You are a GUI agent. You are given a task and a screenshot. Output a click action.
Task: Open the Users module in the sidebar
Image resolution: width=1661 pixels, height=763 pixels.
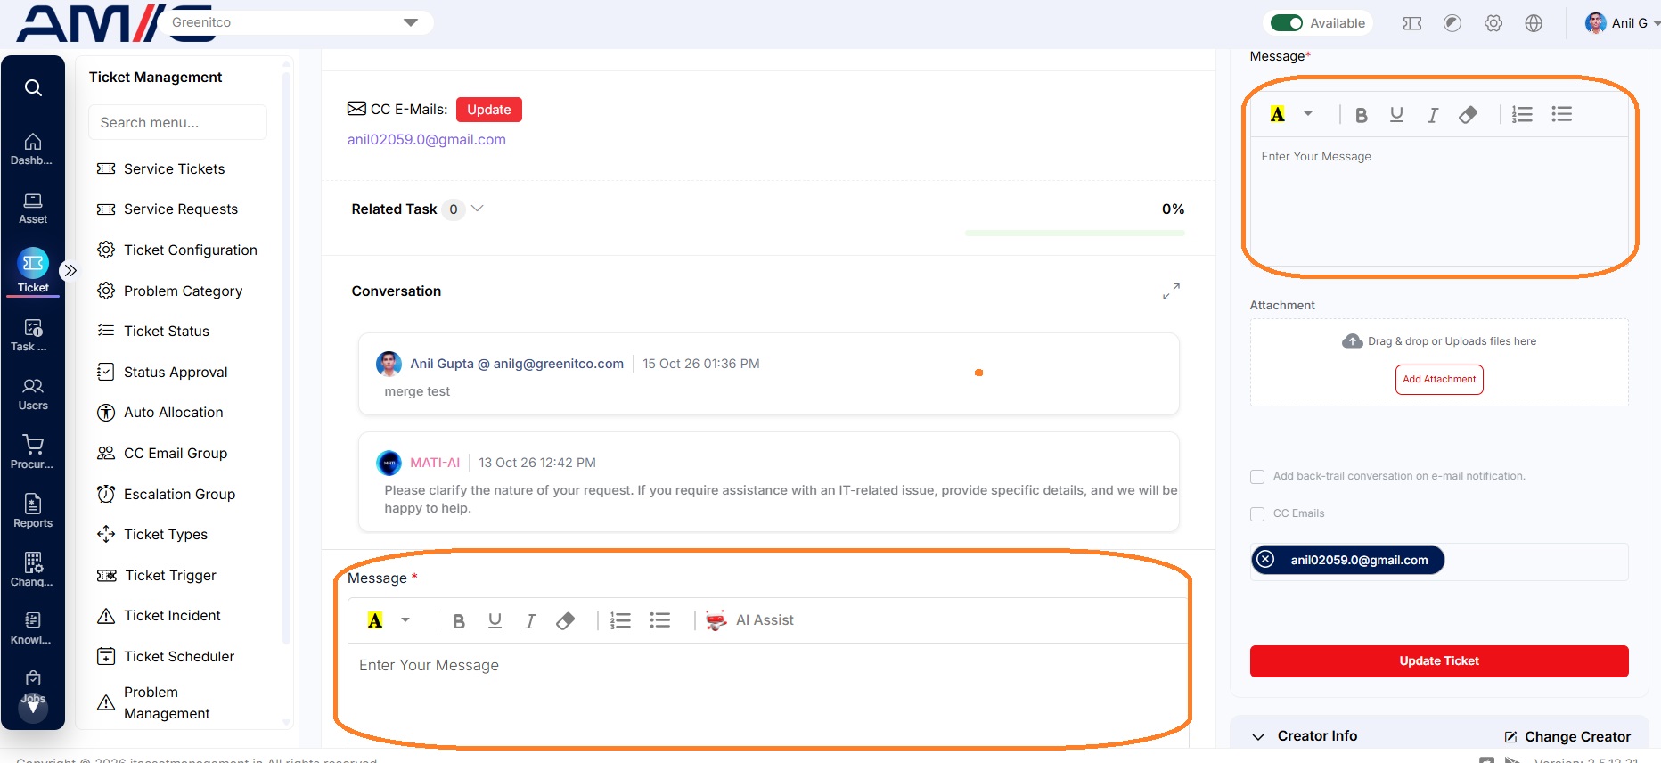click(x=33, y=394)
